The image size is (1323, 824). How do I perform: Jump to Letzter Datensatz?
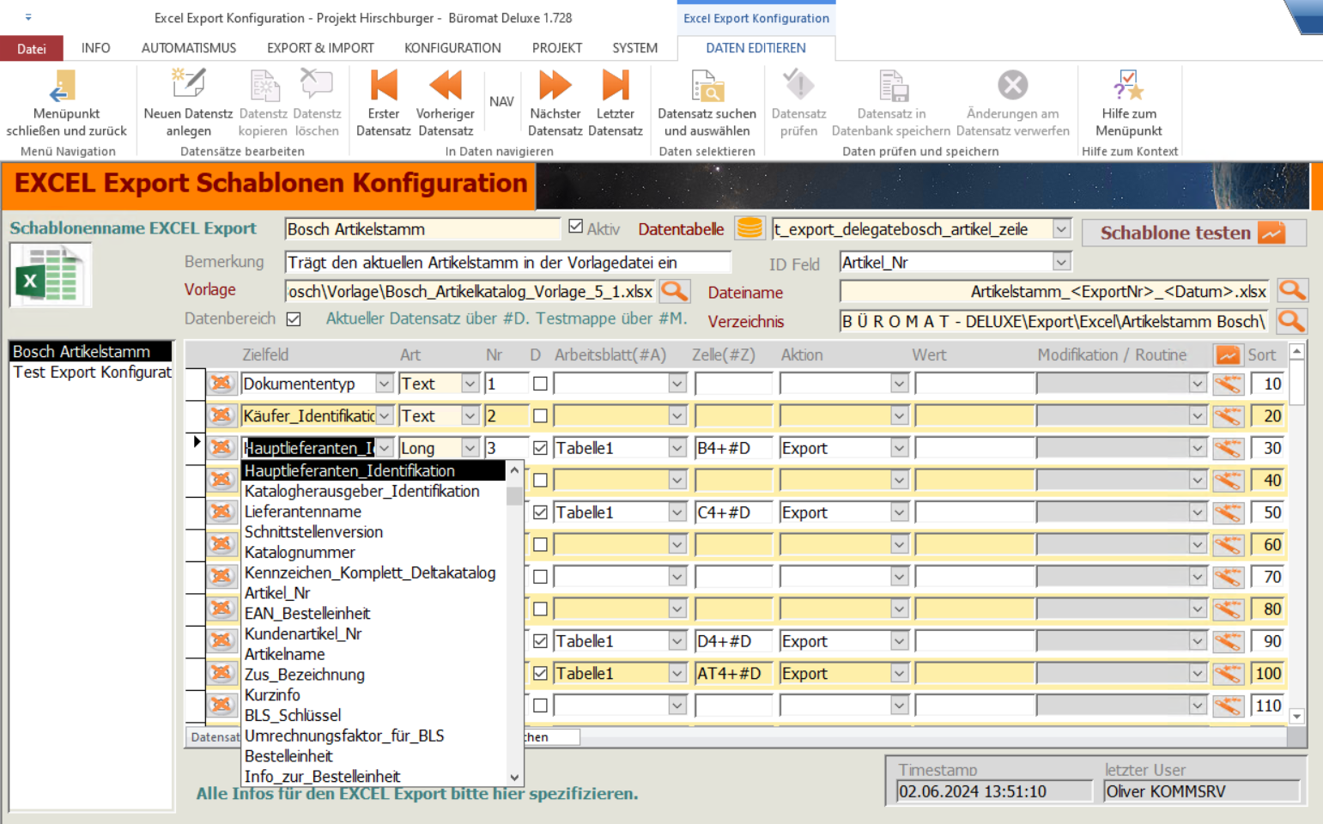[x=615, y=87]
